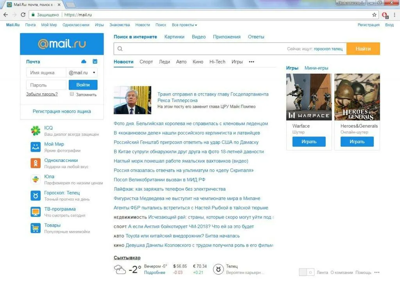Click the Товары shopping cart icon
The image size is (400, 307).
(x=36, y=228)
